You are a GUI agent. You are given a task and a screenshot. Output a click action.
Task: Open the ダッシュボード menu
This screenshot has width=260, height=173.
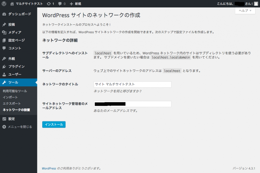[19, 14]
